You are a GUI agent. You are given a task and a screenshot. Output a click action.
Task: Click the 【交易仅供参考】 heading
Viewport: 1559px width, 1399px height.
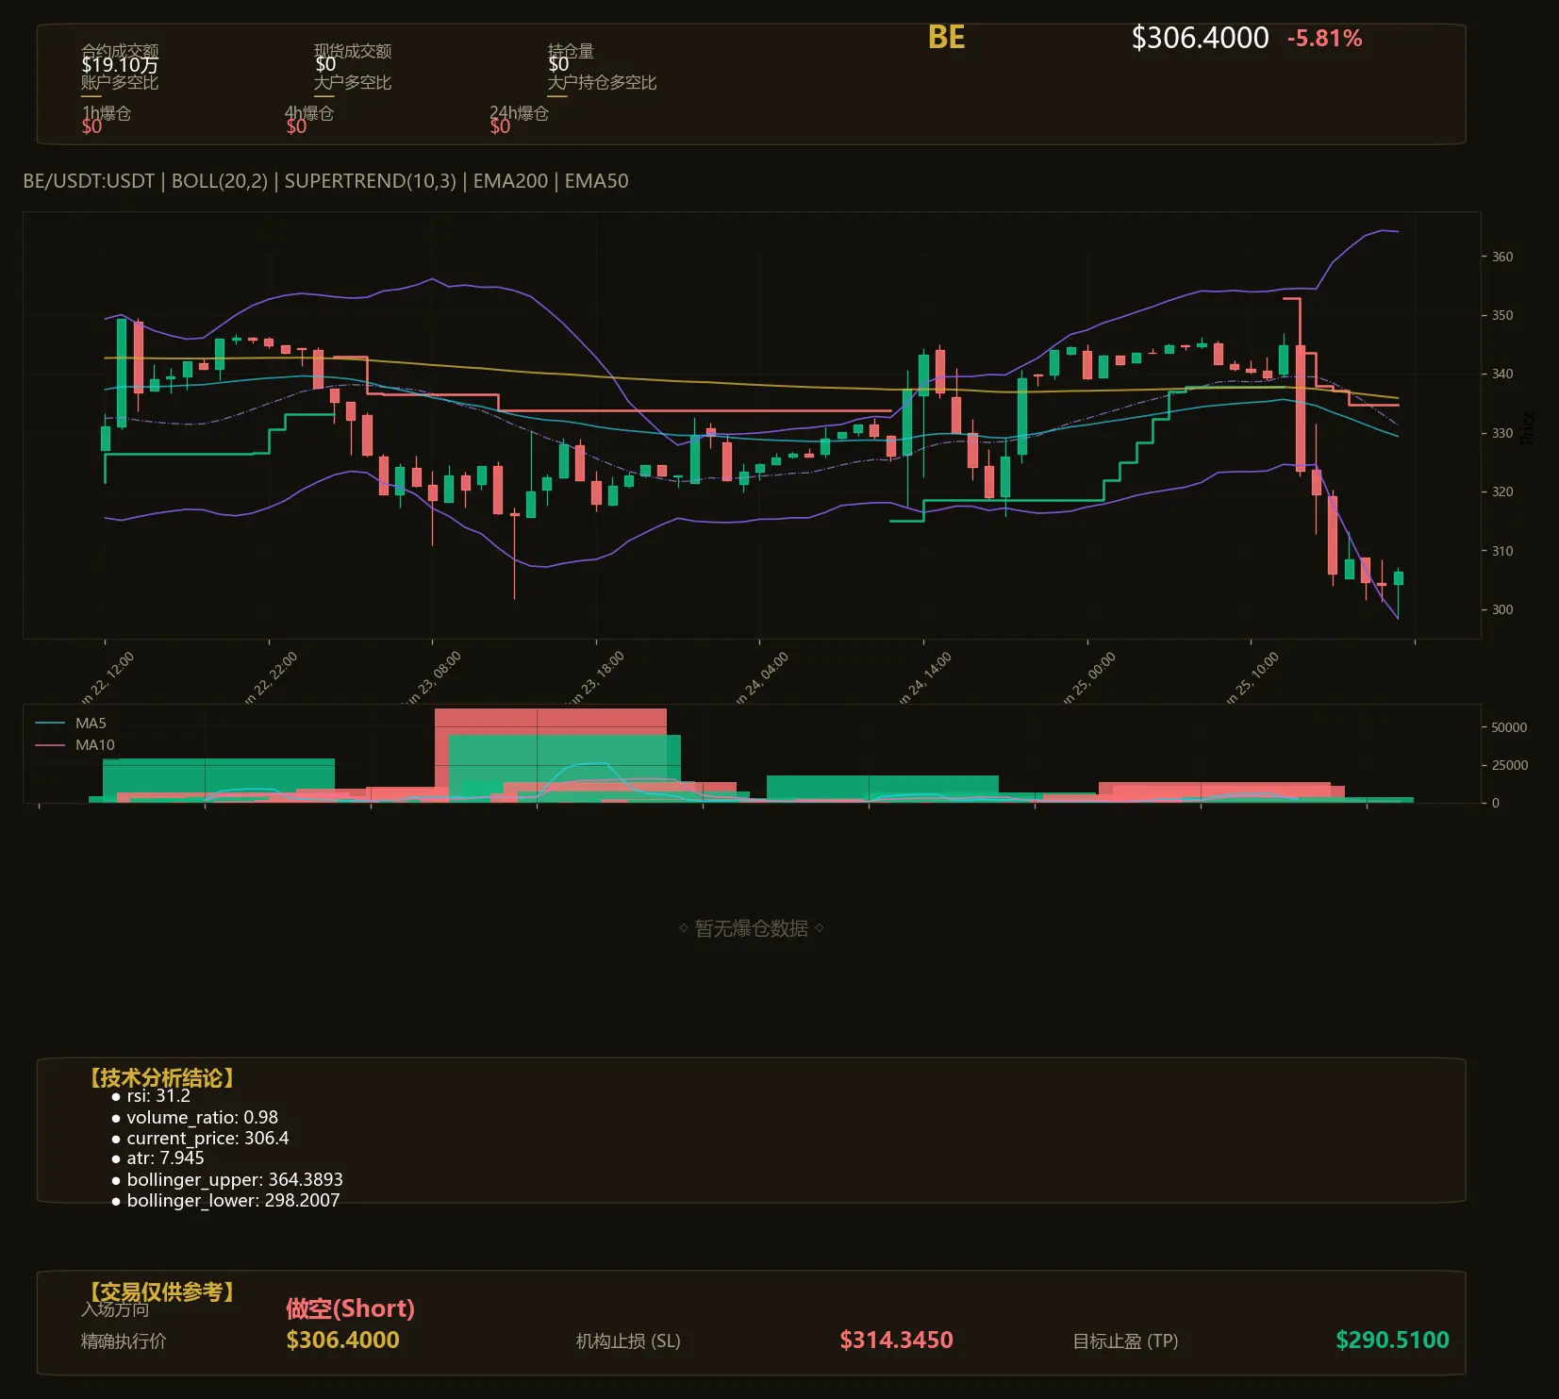point(160,1291)
